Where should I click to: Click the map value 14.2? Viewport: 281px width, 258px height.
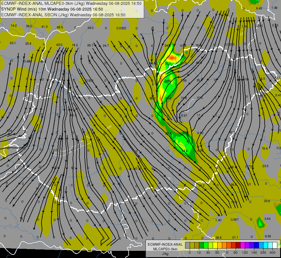pos(13,26)
